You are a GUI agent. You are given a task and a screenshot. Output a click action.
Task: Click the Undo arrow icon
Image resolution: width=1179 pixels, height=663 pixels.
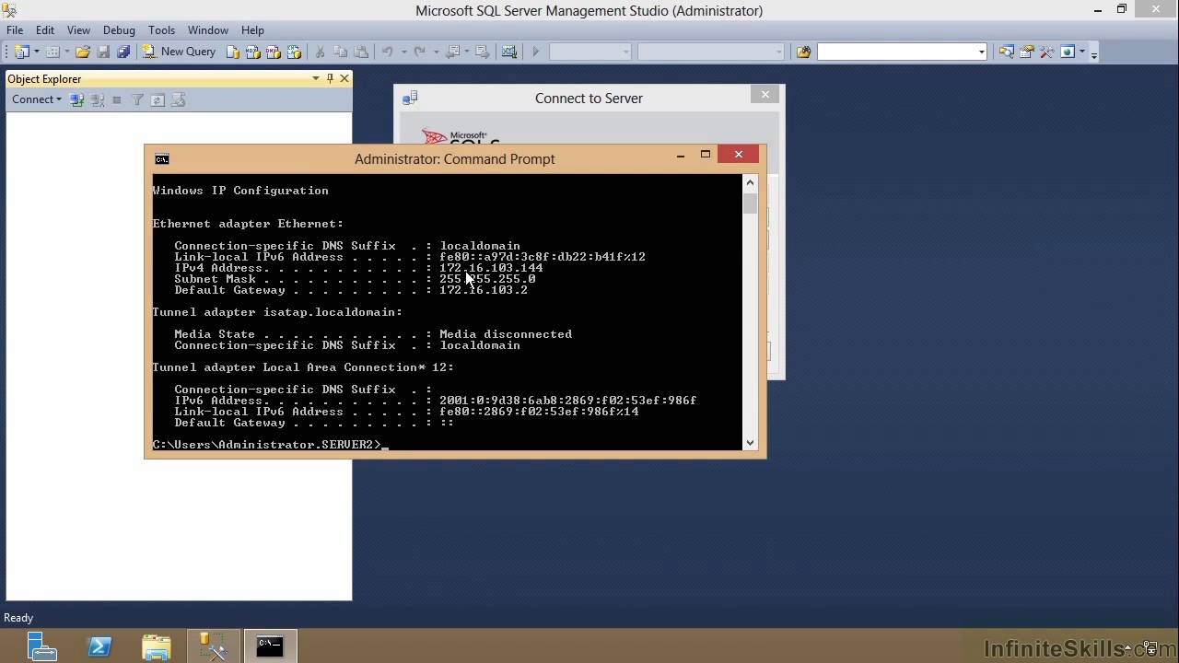[388, 52]
